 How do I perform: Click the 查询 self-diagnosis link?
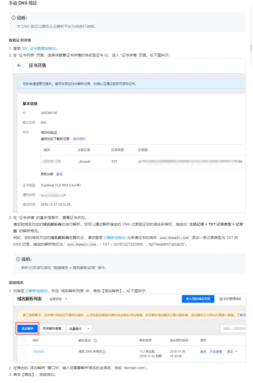click(59, 174)
